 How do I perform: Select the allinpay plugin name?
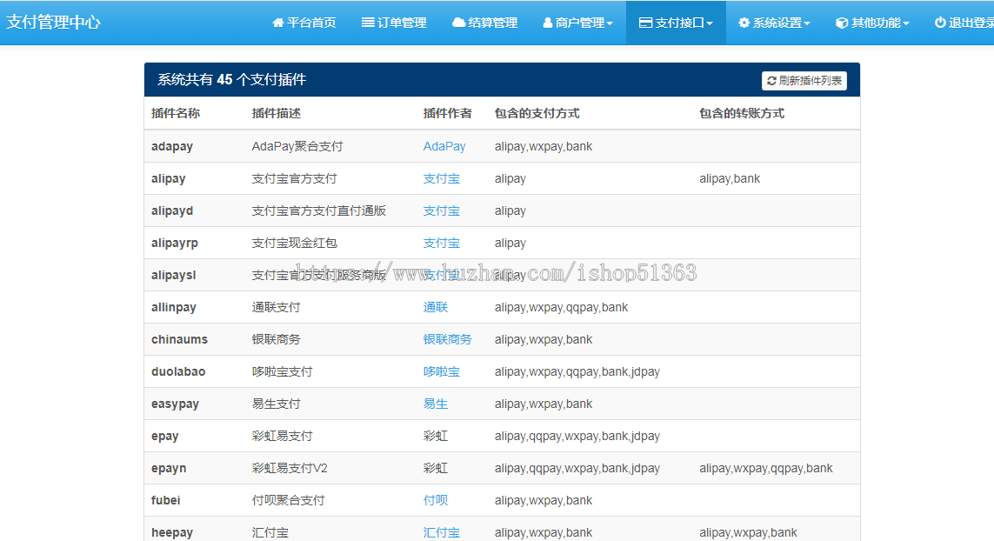(x=174, y=308)
